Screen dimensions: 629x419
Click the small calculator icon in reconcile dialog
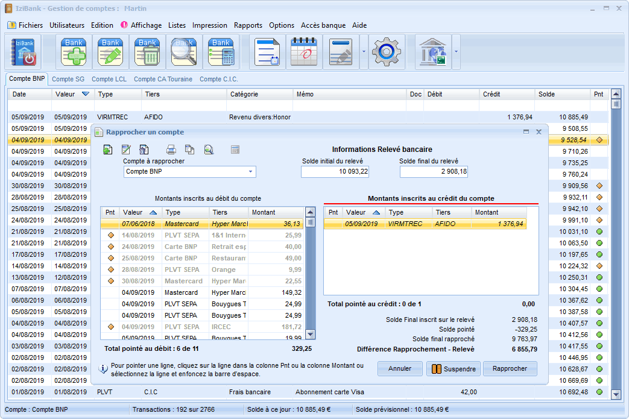[x=235, y=150]
